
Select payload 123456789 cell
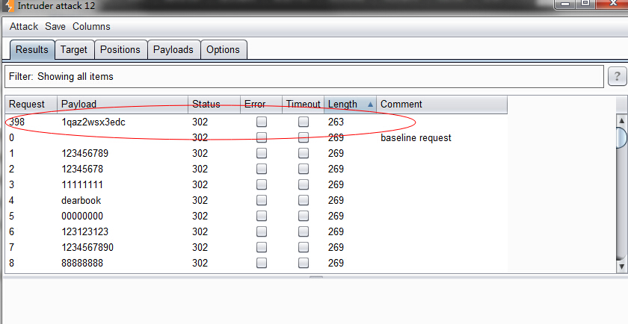tap(85, 153)
